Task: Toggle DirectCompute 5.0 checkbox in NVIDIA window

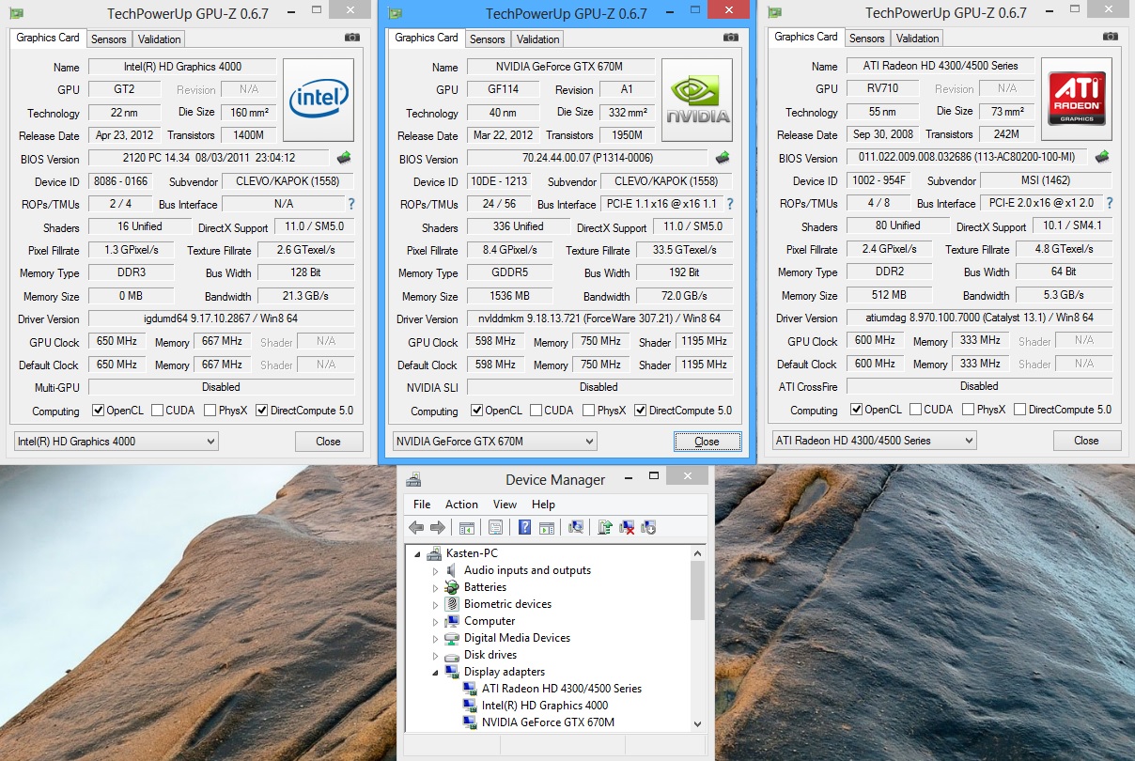Action: click(x=640, y=411)
